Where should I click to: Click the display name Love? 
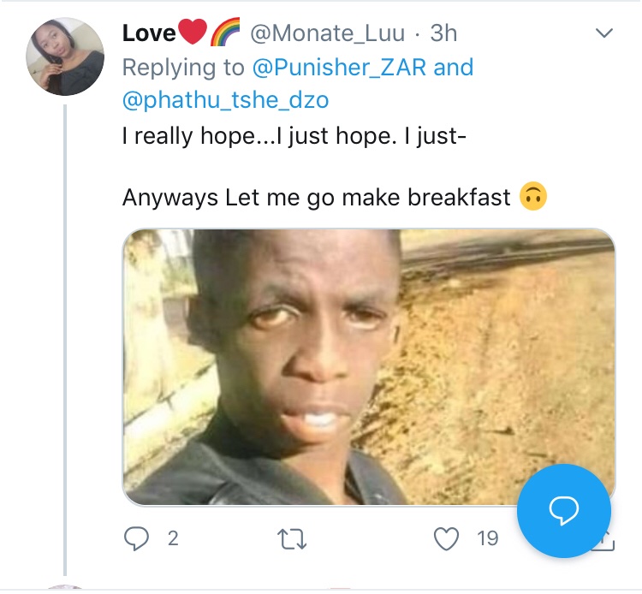click(149, 33)
